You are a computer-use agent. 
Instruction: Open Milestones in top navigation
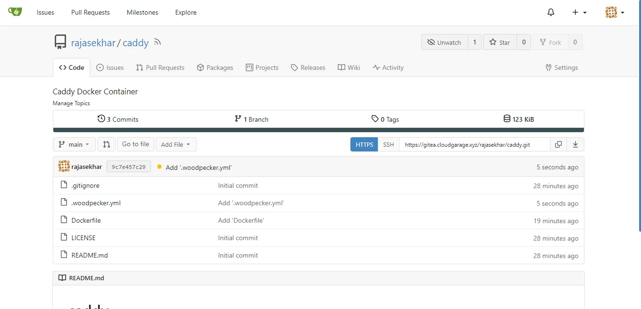[x=142, y=12]
